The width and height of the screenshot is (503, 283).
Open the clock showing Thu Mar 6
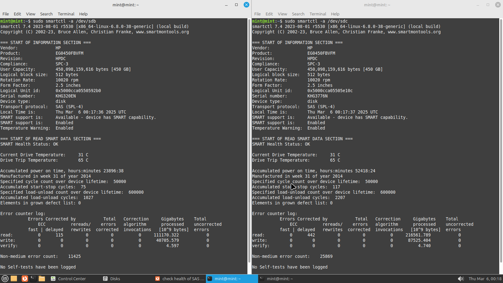click(x=485, y=279)
